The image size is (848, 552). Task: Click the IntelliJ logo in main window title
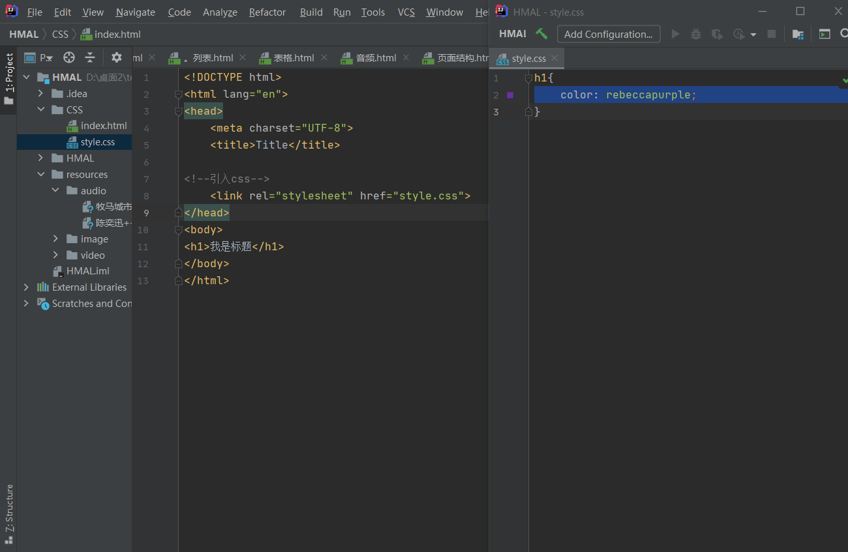click(x=11, y=12)
